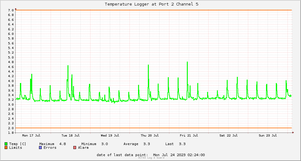Click the 'Tue 18 Jul' axis label
This screenshot has height=161, width=301.
click(71, 136)
